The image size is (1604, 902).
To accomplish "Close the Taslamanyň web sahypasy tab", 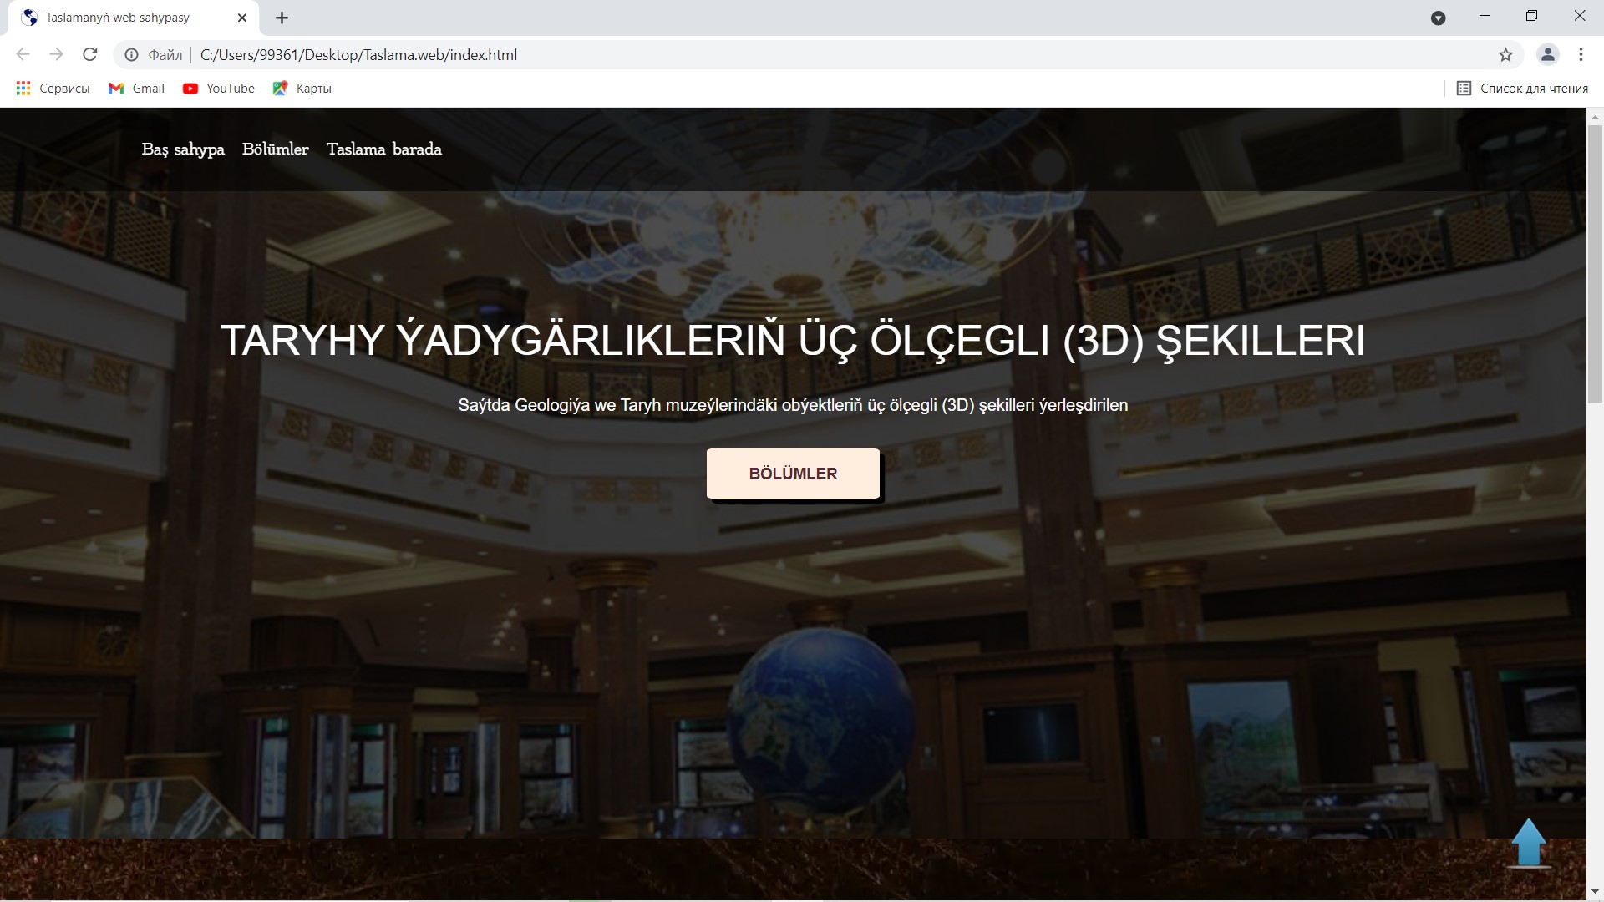I will click(242, 18).
